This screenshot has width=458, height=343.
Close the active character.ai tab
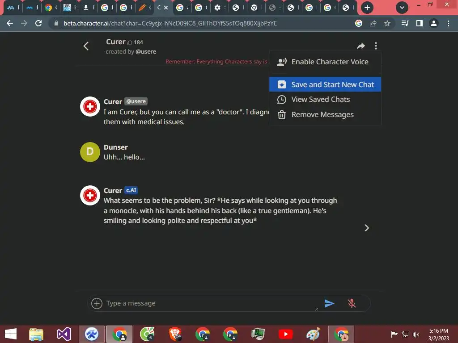(166, 8)
